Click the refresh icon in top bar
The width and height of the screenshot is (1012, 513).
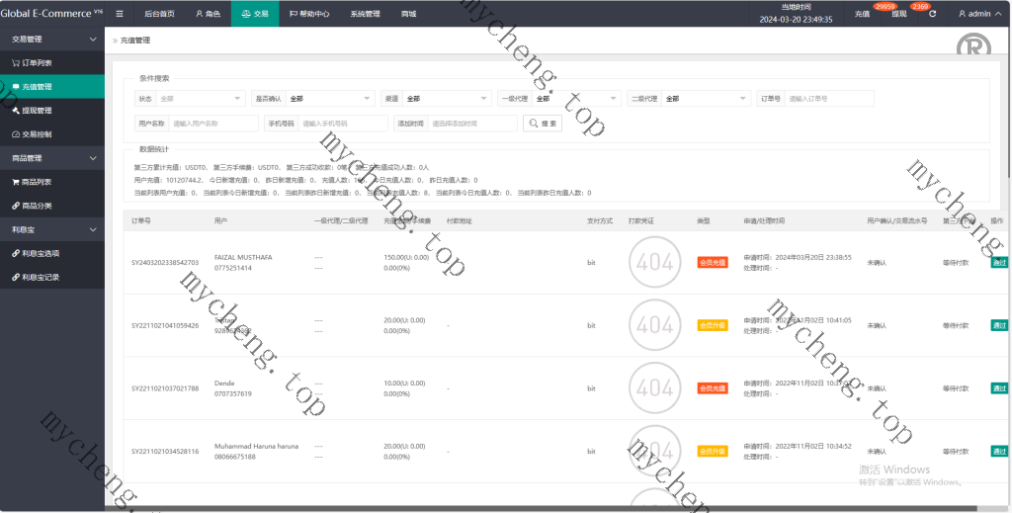(x=932, y=14)
